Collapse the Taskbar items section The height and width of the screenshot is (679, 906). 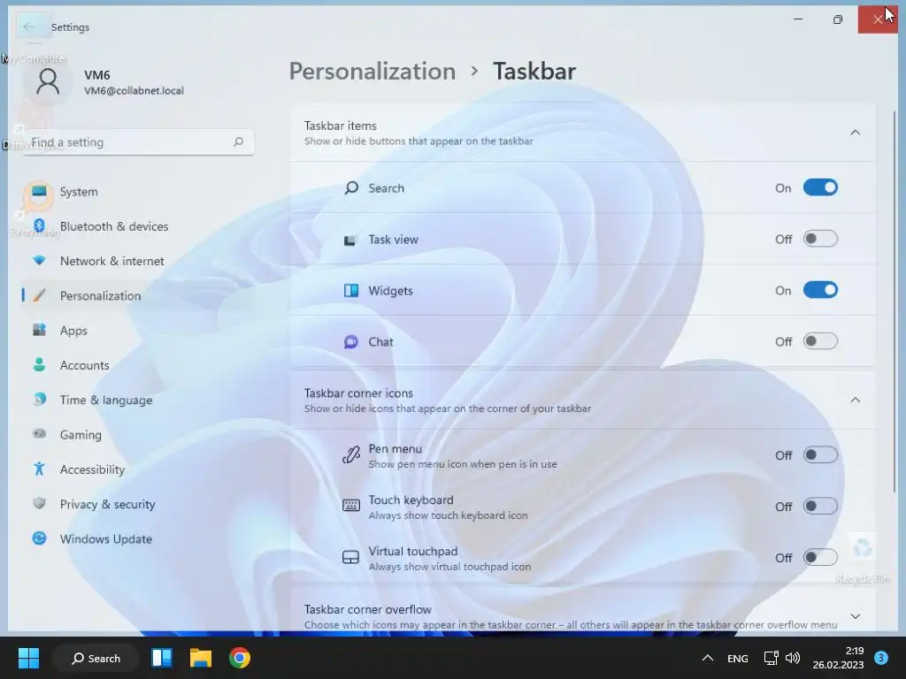click(x=856, y=133)
